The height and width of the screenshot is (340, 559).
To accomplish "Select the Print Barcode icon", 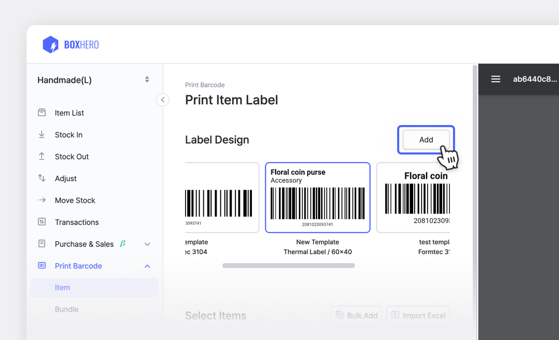I will pyautogui.click(x=41, y=266).
